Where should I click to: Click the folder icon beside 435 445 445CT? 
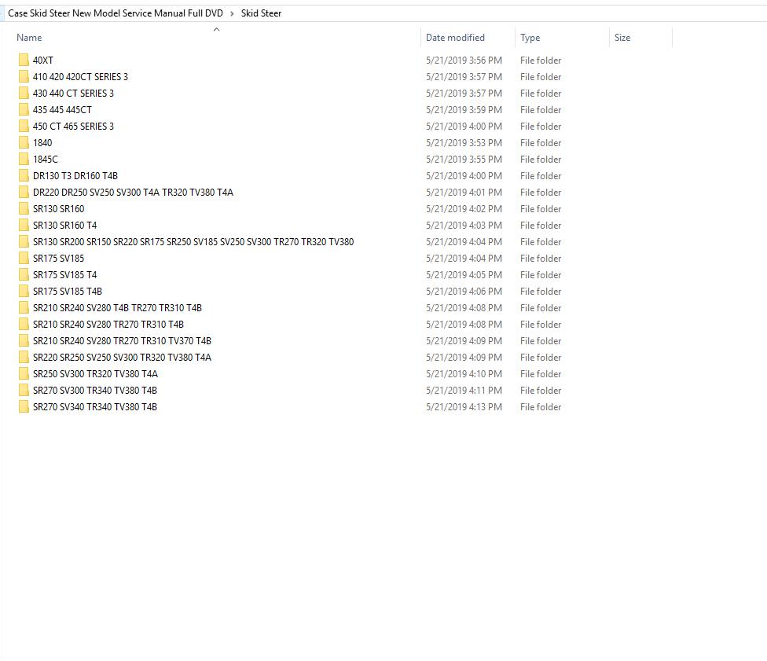point(24,109)
